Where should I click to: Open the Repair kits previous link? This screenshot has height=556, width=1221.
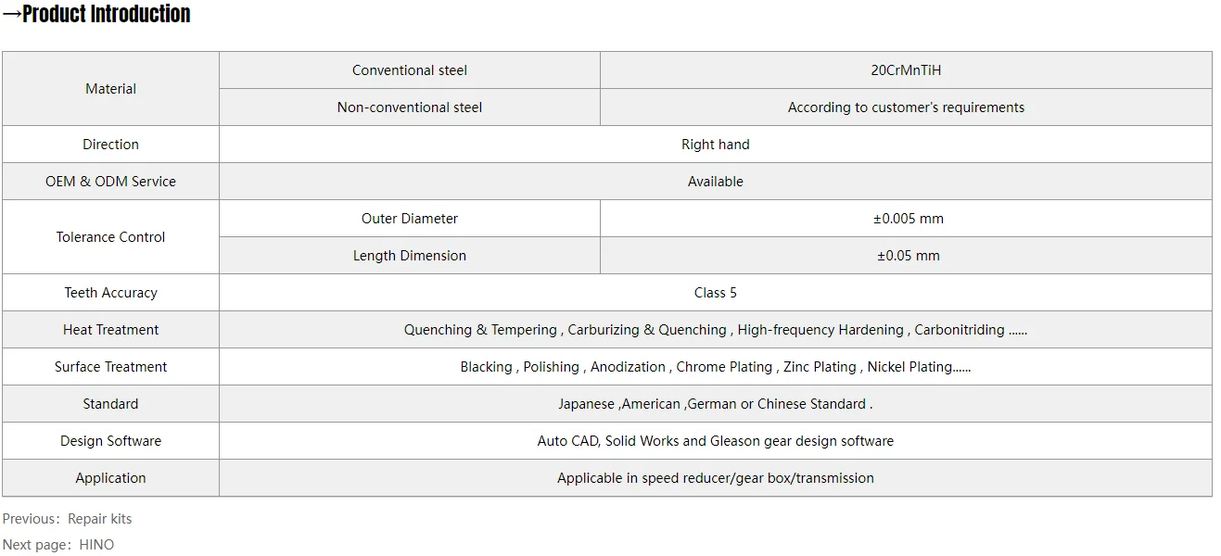point(99,519)
